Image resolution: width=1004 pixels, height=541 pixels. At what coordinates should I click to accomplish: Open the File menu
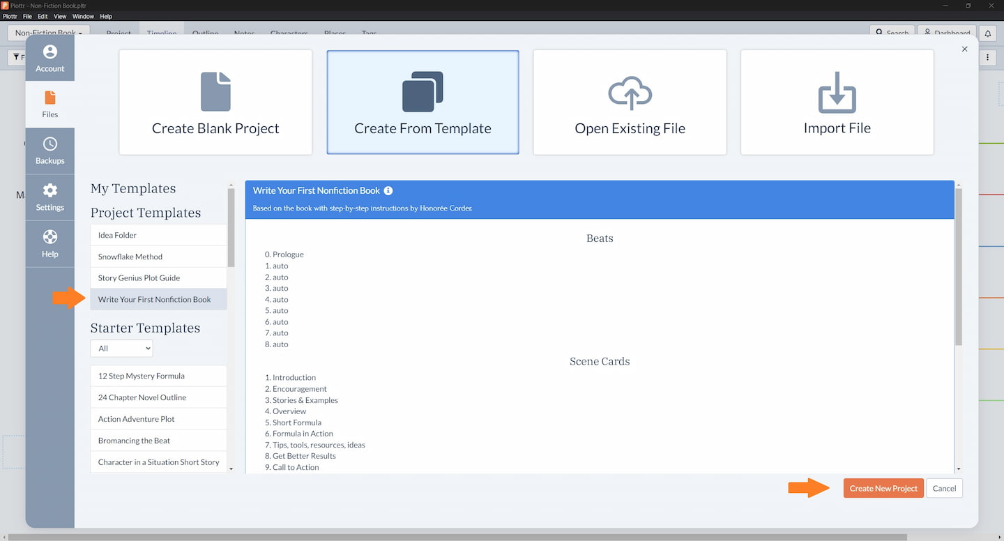coord(27,16)
